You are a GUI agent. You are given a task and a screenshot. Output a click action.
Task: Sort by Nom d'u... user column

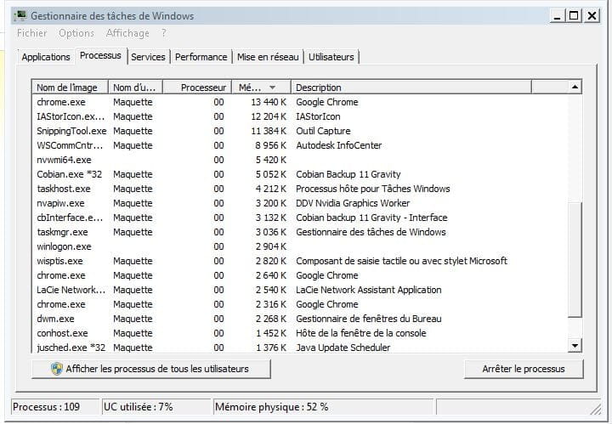pyautogui.click(x=135, y=88)
